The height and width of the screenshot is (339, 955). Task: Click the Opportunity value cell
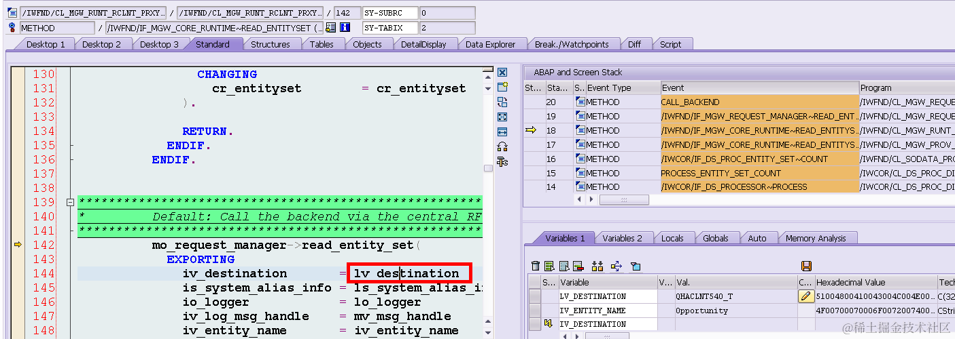735,311
